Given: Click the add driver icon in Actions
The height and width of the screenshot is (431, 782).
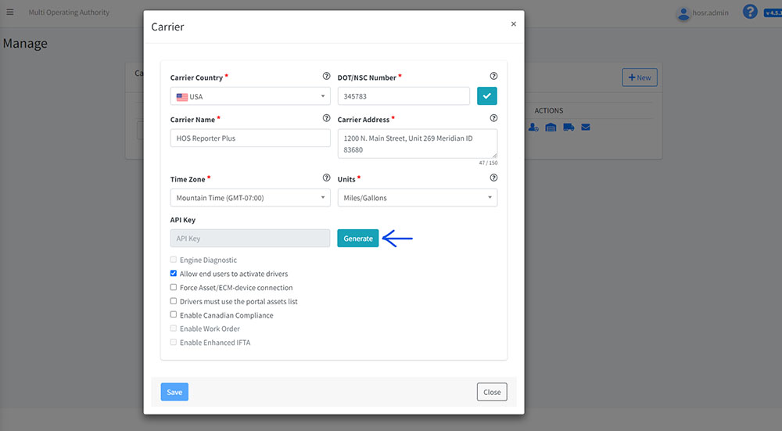Looking at the screenshot, I should click(x=533, y=128).
